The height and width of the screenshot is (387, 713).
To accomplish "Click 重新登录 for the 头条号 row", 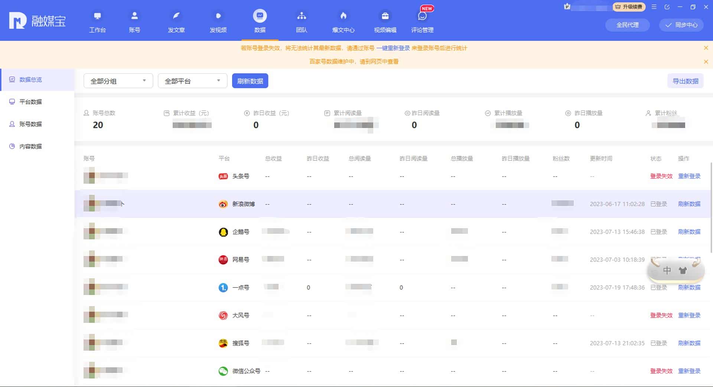I will tap(689, 176).
